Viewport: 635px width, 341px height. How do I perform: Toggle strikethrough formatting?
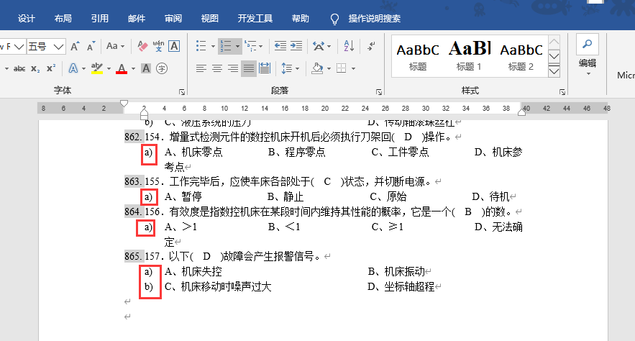[19, 68]
